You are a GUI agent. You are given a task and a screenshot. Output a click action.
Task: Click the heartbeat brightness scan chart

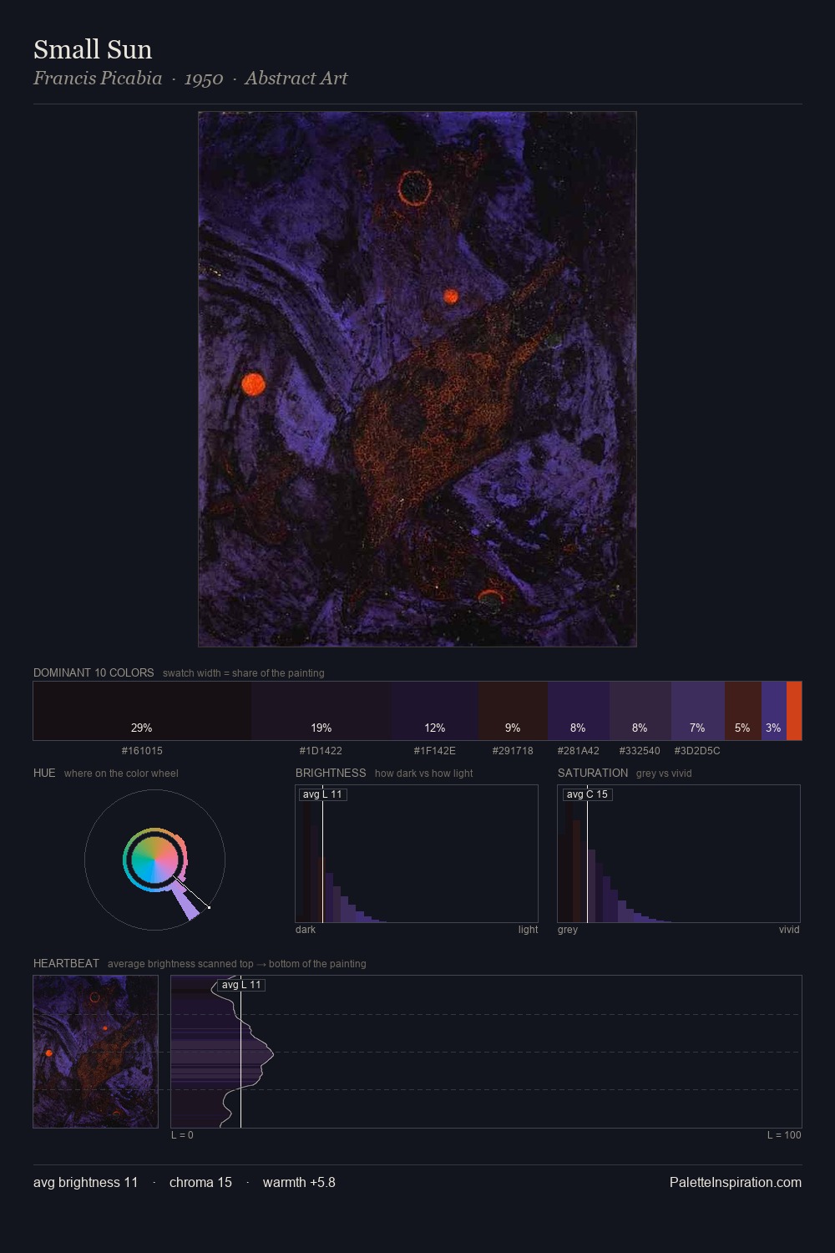486,1052
